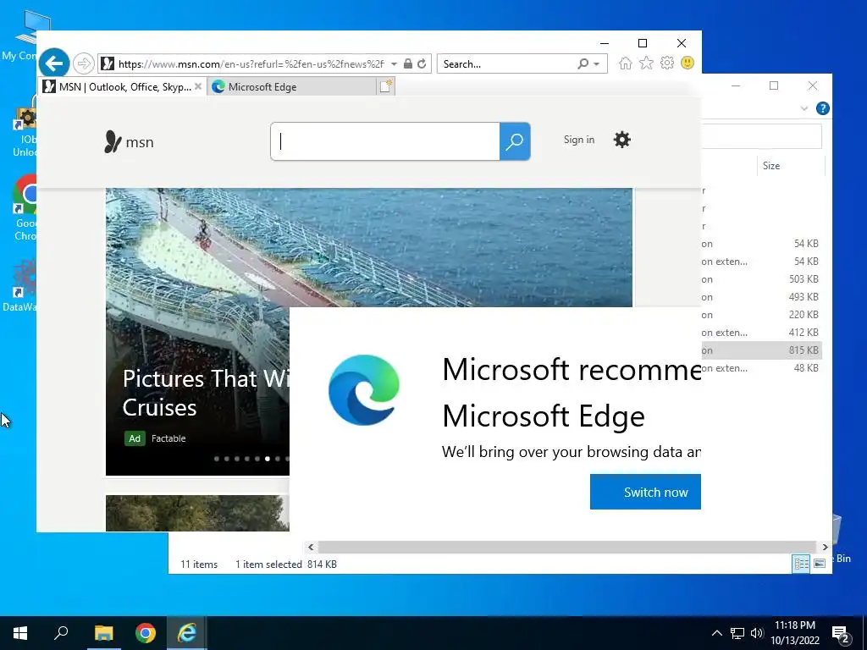Viewport: 867px width, 650px height.
Task: Click Explorer search box
Action: (761, 136)
